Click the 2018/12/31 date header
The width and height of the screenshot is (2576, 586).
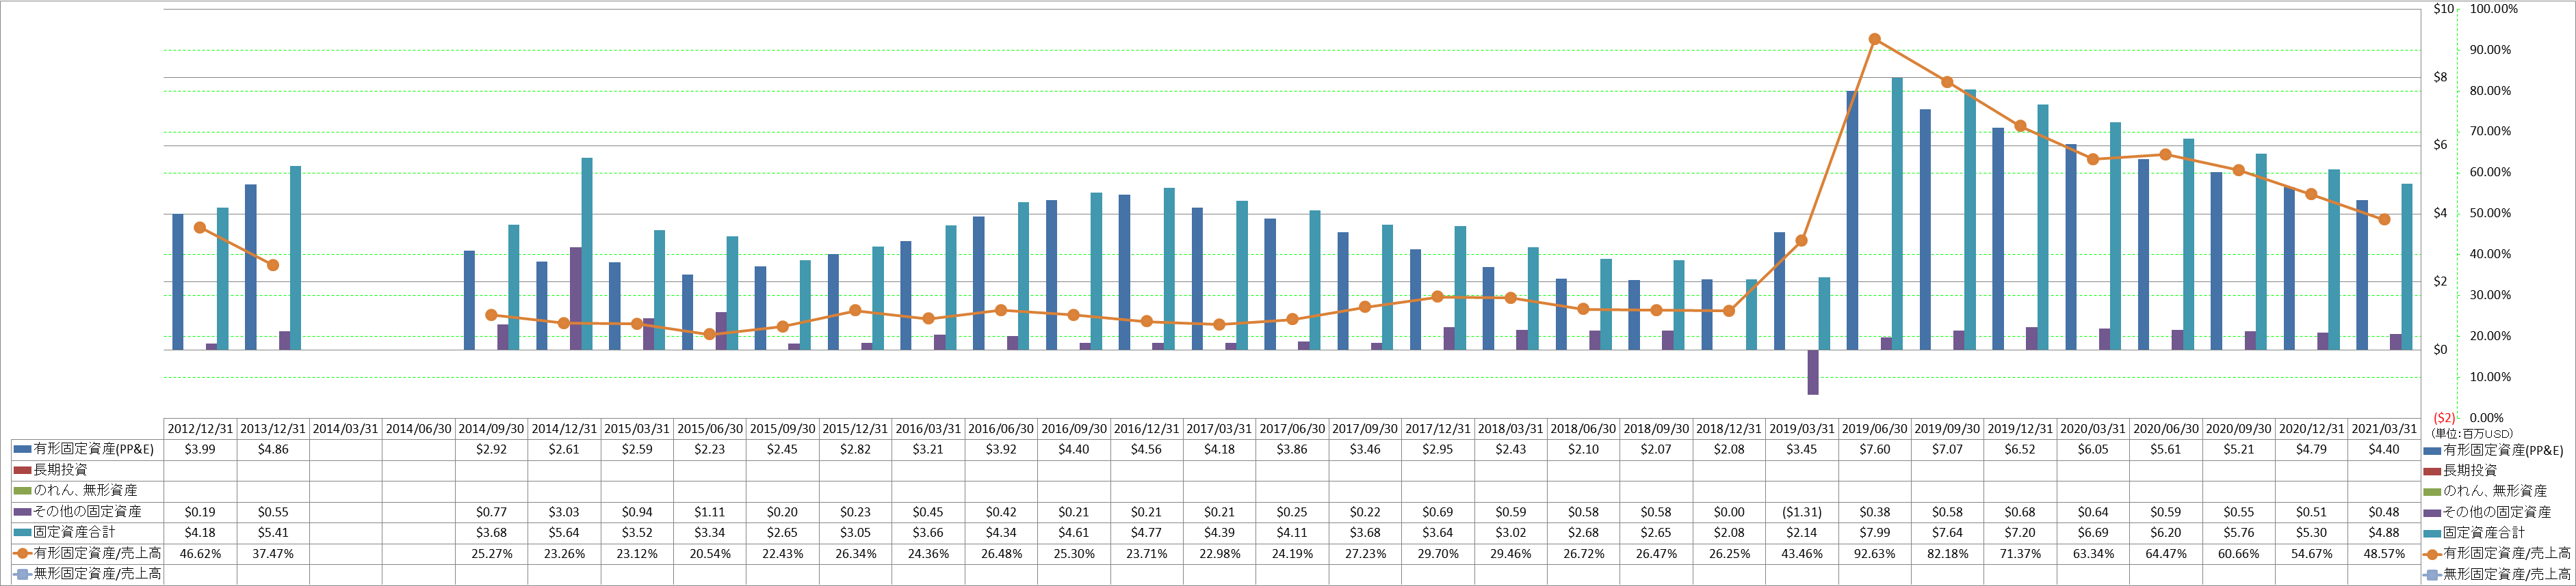(1729, 428)
